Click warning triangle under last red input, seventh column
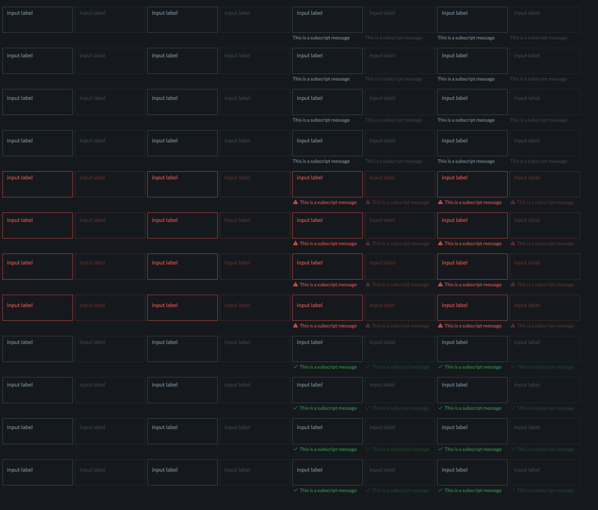This screenshot has width=598, height=510. tap(440, 326)
